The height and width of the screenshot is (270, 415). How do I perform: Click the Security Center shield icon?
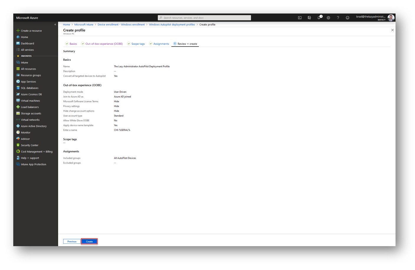(18, 145)
